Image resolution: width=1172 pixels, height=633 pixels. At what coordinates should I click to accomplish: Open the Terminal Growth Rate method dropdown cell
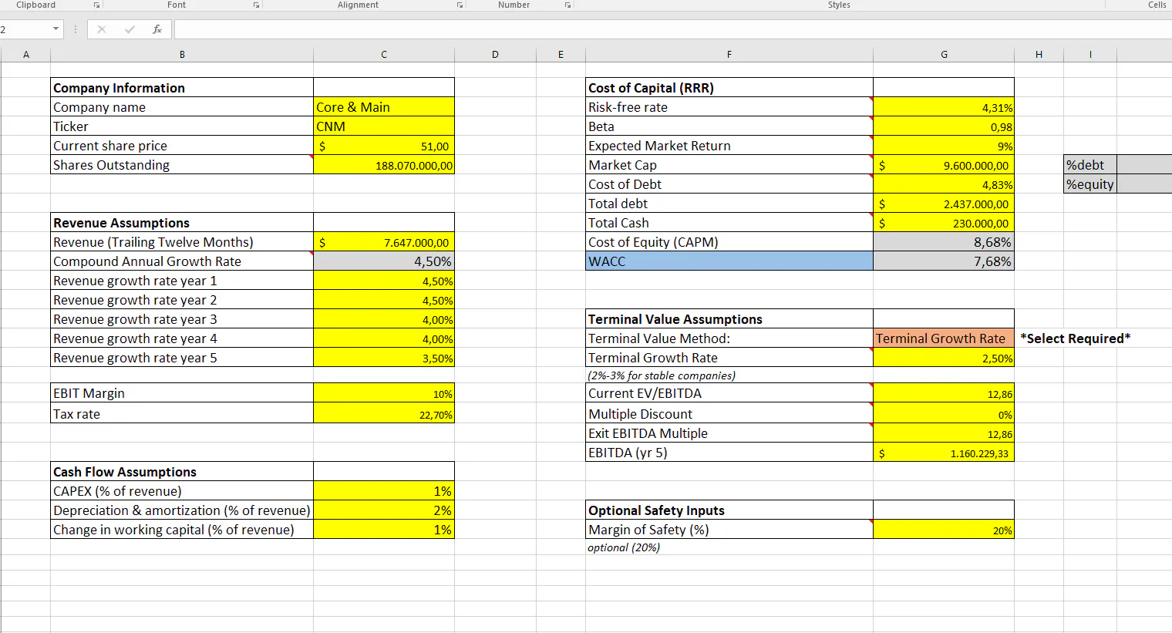click(x=944, y=338)
